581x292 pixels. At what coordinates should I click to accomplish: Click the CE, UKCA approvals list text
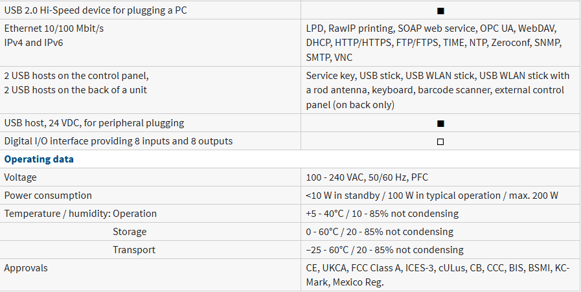coord(438,275)
